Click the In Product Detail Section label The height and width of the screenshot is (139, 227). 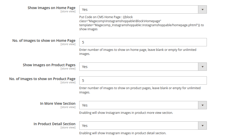(55, 124)
